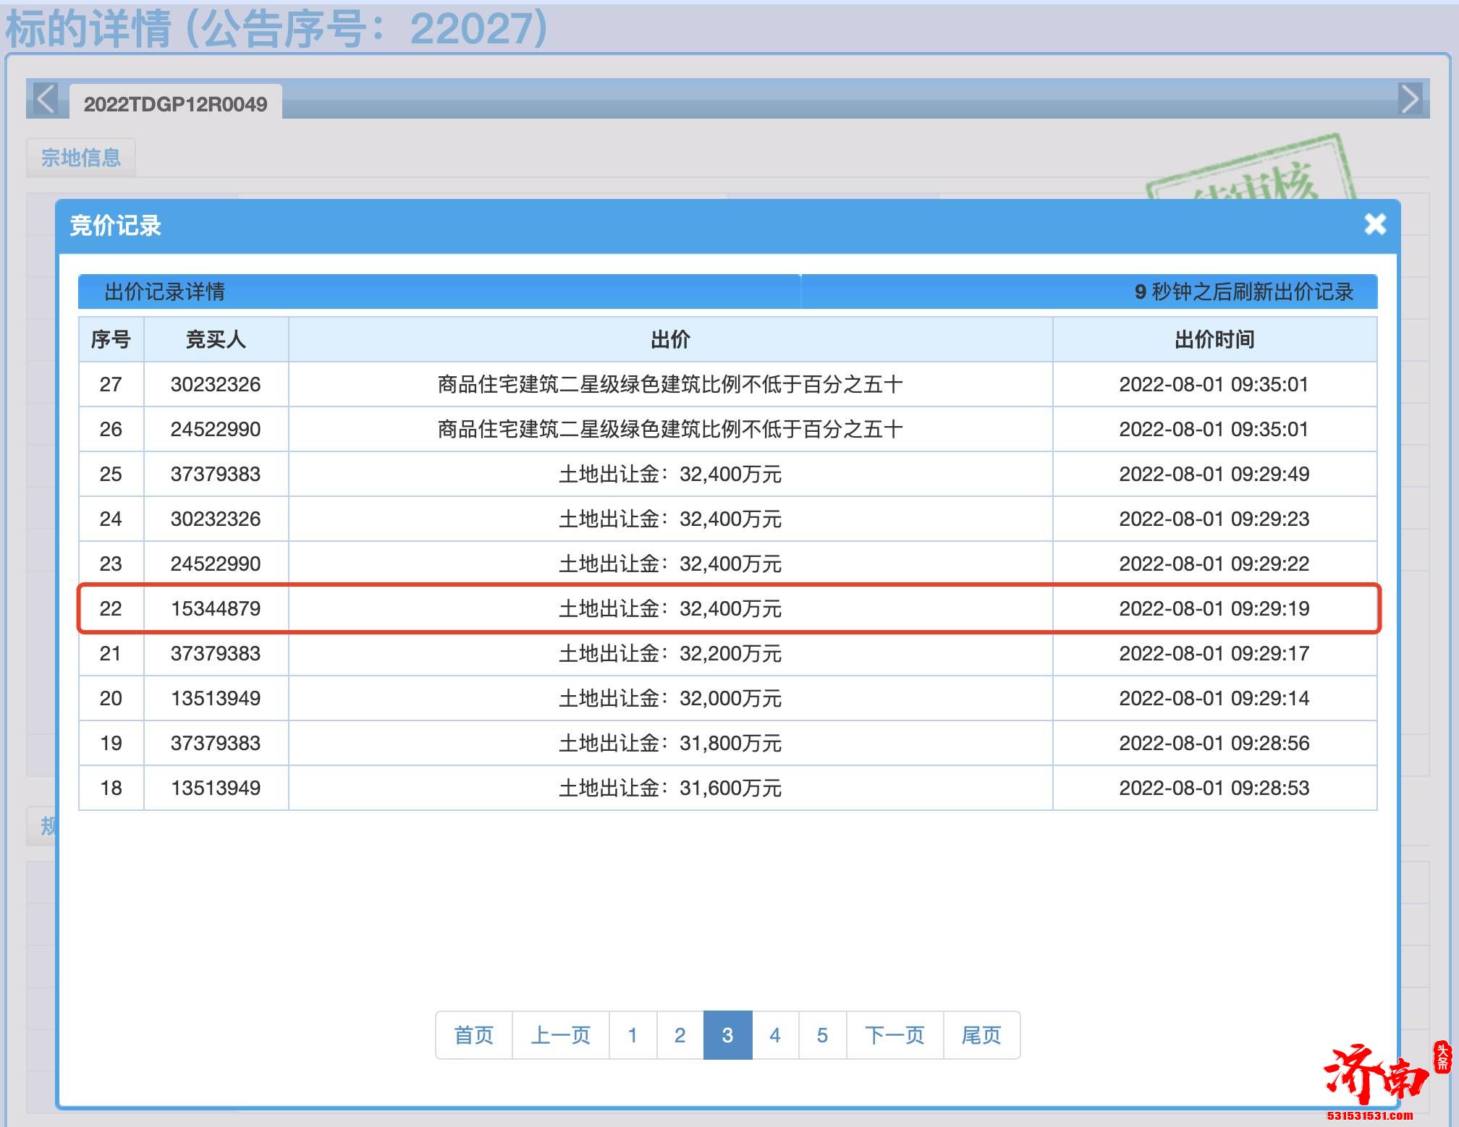
Task: Select bidder 37379383 in row 21
Action: pos(216,653)
